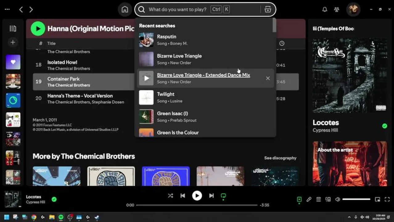Click Spotify icon in taskbar
394x222 pixels.
pyautogui.click(x=61, y=217)
